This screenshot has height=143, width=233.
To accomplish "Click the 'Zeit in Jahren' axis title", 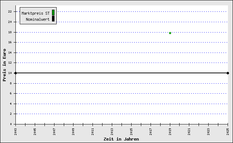I will [121, 139].
